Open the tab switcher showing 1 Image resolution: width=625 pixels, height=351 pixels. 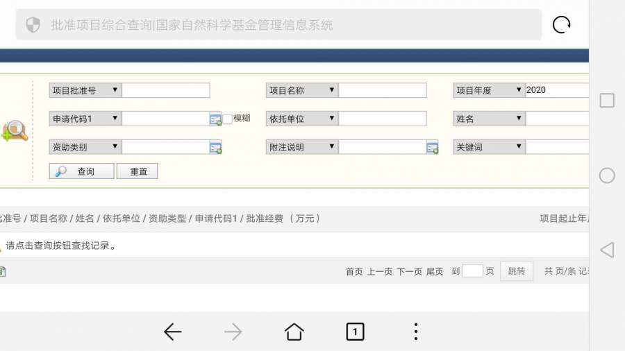pyautogui.click(x=355, y=332)
